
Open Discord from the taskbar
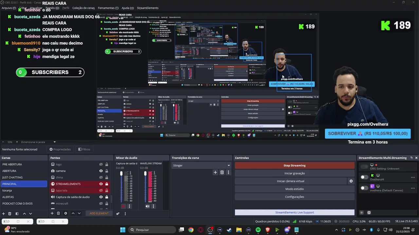click(x=287, y=230)
